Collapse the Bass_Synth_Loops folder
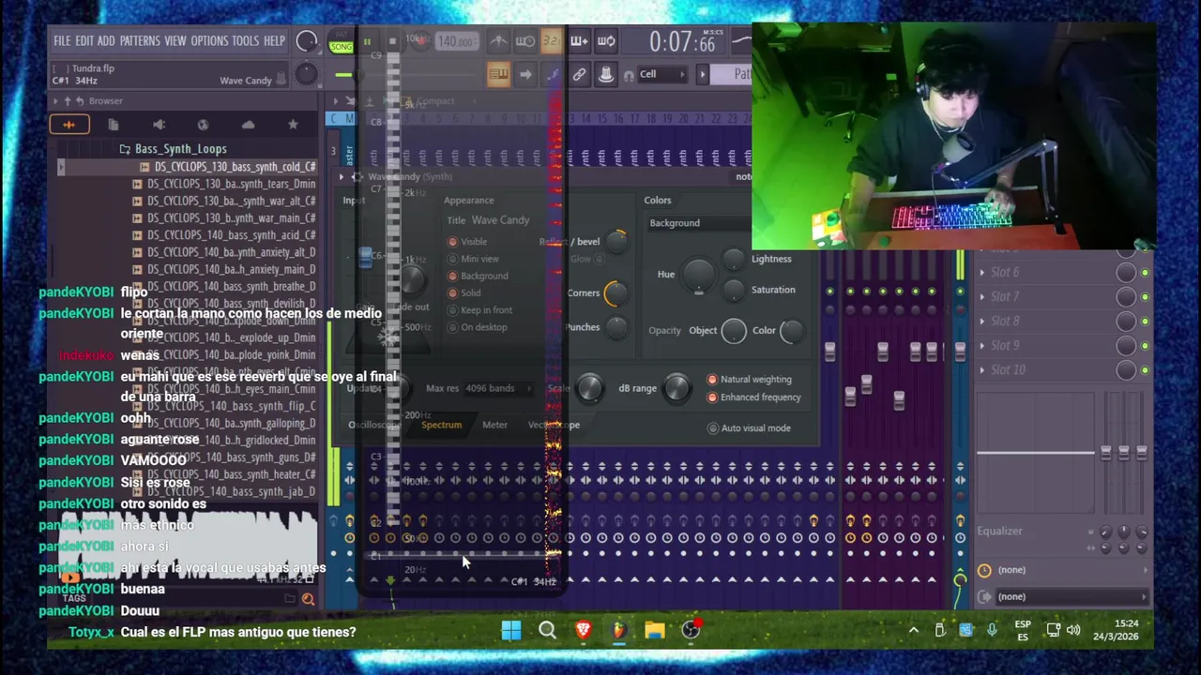 click(x=180, y=149)
